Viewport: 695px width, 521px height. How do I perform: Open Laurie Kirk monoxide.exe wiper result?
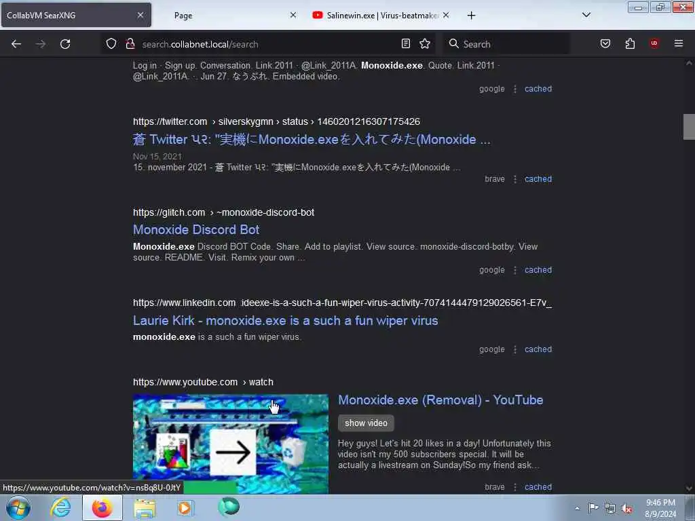[286, 320]
